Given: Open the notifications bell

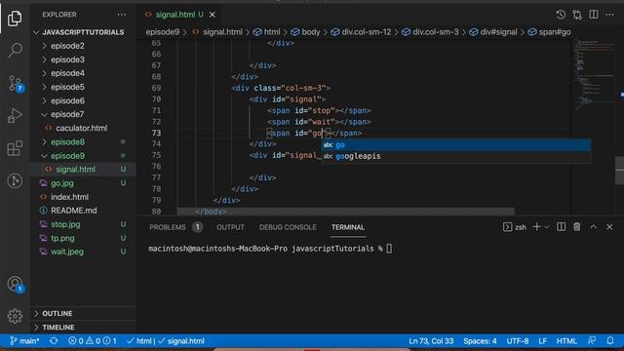Looking at the screenshot, I should coord(610,341).
